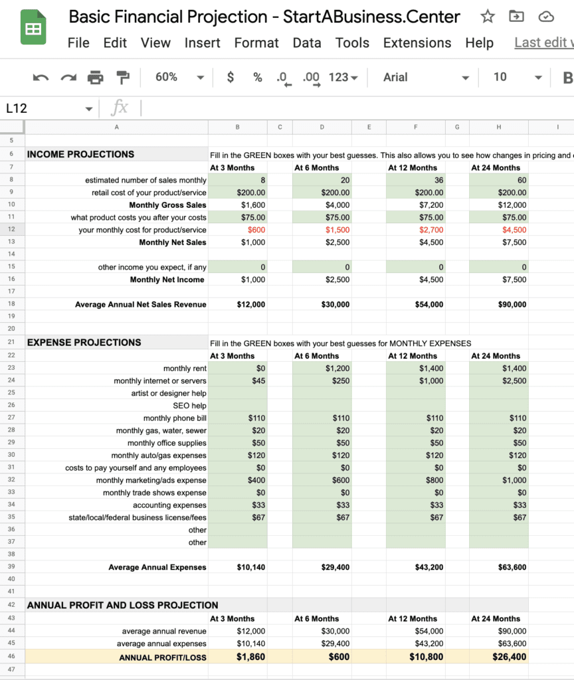Image resolution: width=574 pixels, height=680 pixels.
Task: Star this spreadsheet
Action: pos(487,17)
